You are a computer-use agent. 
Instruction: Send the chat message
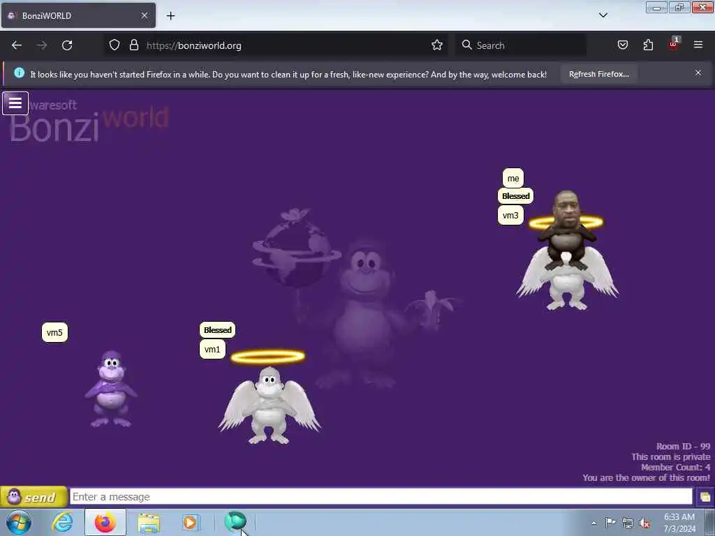click(x=34, y=497)
